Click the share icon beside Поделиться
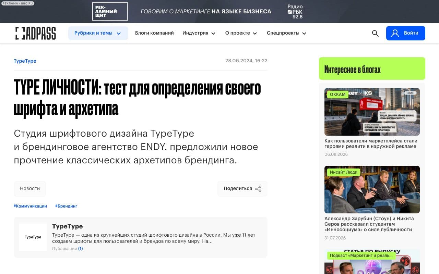This screenshot has height=274, width=439. pos(258,189)
